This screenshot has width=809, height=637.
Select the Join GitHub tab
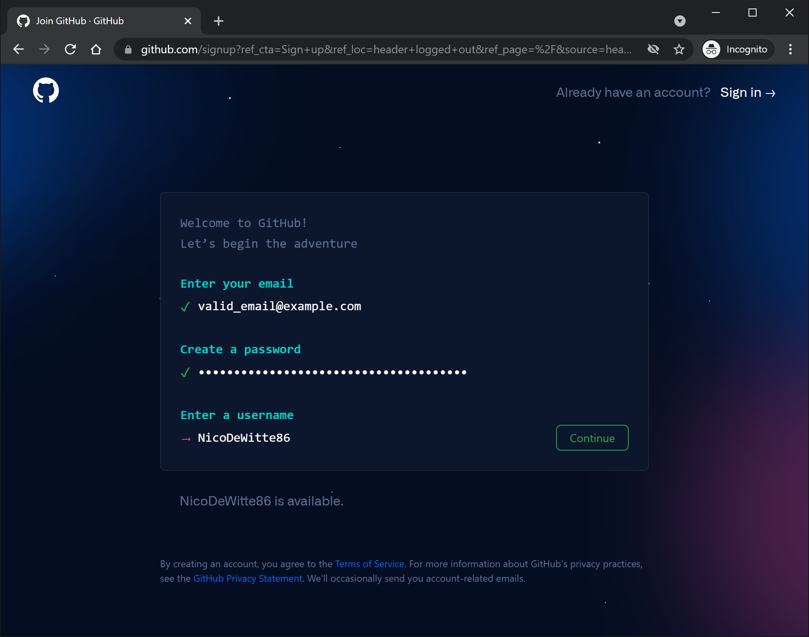click(104, 21)
